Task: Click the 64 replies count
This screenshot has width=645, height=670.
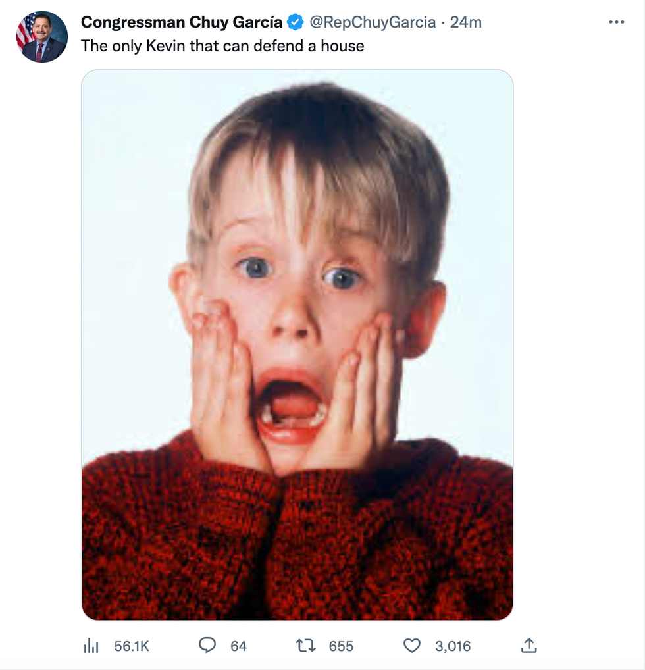Action: (238, 646)
